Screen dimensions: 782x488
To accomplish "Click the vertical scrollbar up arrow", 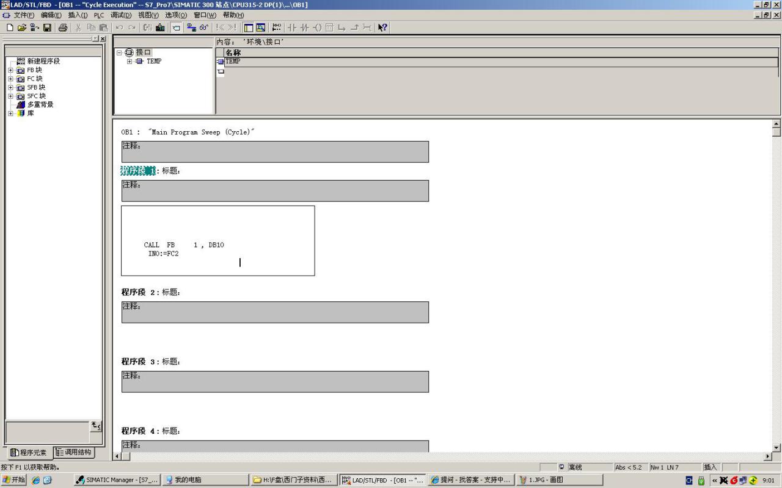I will (x=777, y=124).
